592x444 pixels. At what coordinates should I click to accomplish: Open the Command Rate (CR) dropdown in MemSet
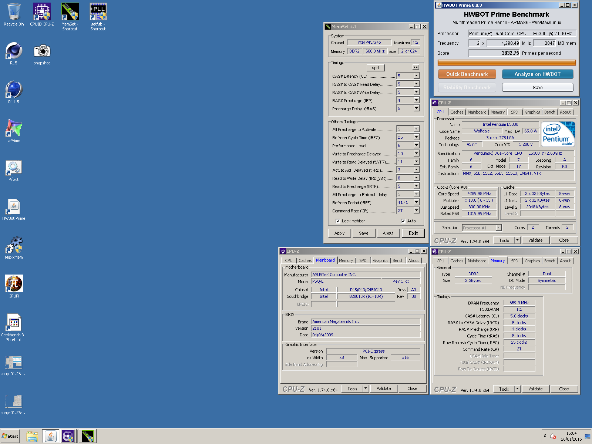[x=416, y=211]
